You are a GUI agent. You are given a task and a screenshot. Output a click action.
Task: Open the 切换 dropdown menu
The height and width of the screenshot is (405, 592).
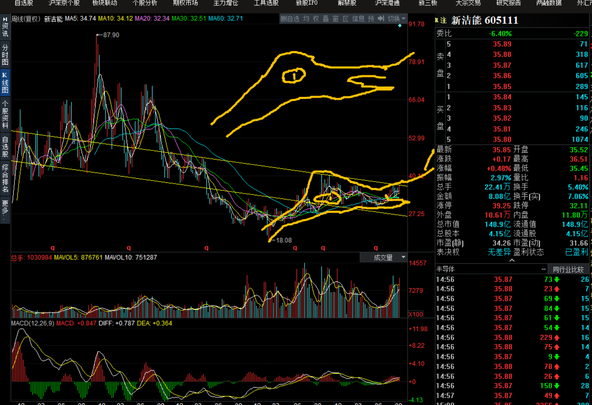[396, 19]
